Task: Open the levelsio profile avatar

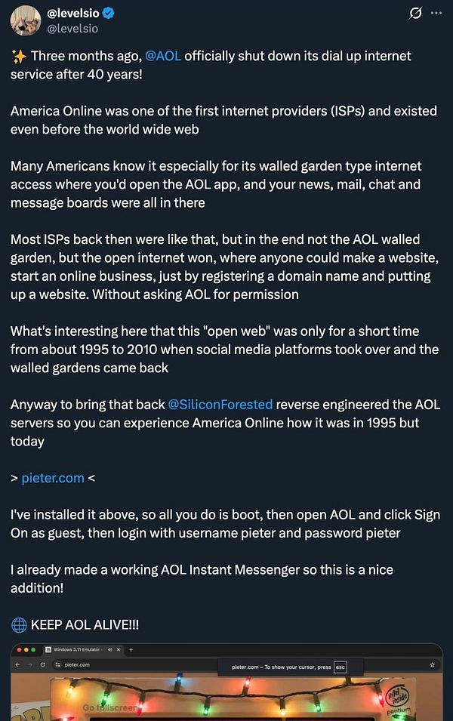Action: tap(26, 20)
